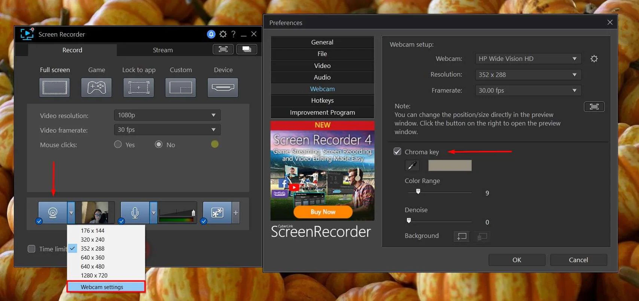639x301 pixels.
Task: Expand the webcam resolution dropdown arrow
Action: [71, 213]
